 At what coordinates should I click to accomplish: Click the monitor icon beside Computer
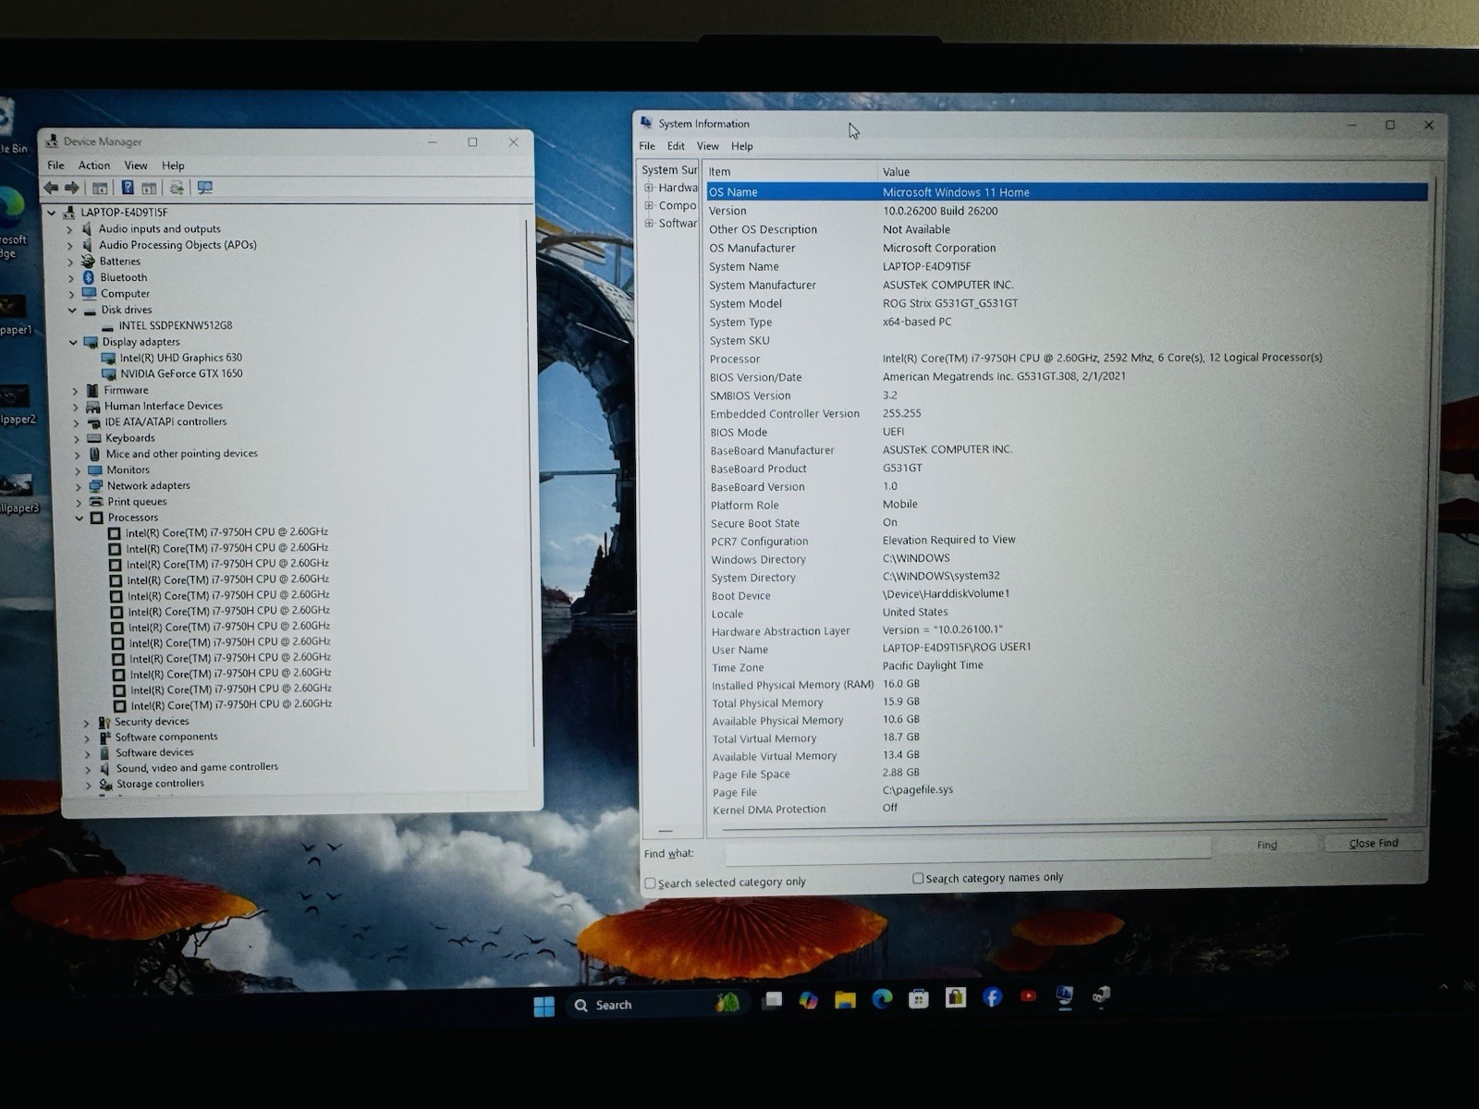(x=89, y=294)
